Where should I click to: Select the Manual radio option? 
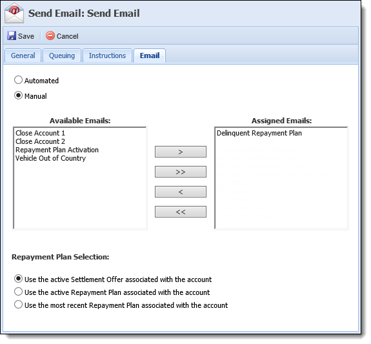(18, 96)
